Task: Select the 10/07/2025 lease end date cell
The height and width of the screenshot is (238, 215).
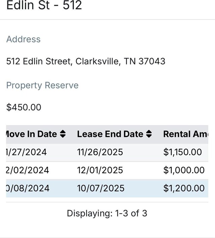Action: (101, 188)
